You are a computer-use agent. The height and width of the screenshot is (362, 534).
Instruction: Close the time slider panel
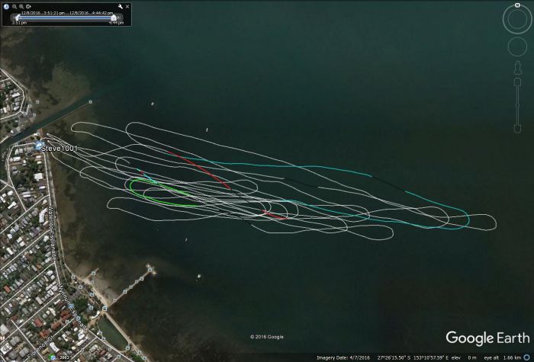[127, 6]
